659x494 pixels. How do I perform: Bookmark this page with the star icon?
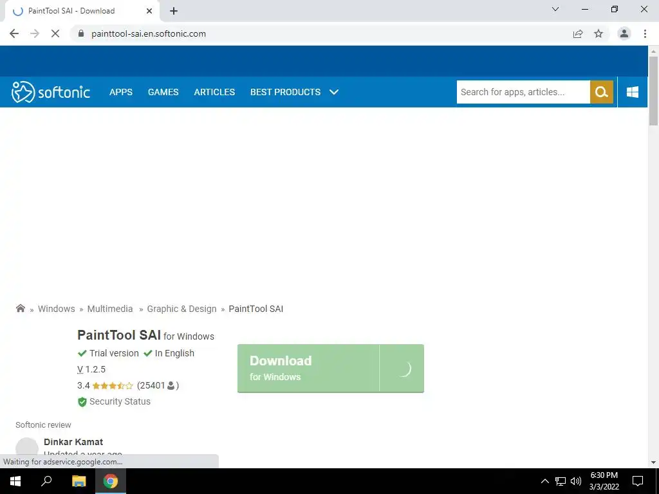tap(599, 33)
